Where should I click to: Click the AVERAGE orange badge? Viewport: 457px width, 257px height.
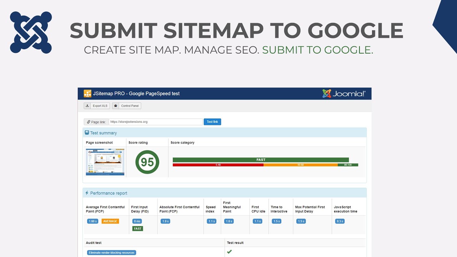[x=110, y=221]
